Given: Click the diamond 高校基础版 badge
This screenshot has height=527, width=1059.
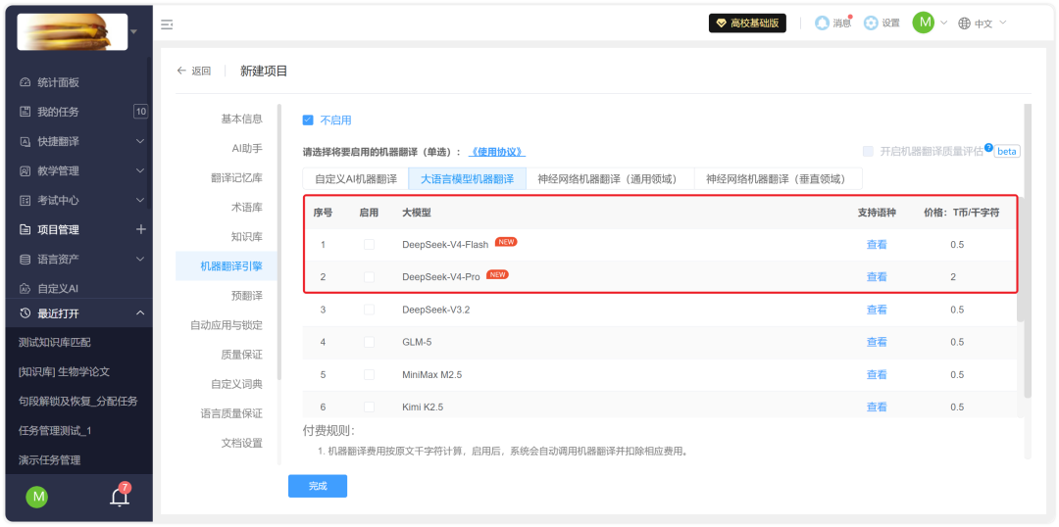Looking at the screenshot, I should [x=747, y=23].
